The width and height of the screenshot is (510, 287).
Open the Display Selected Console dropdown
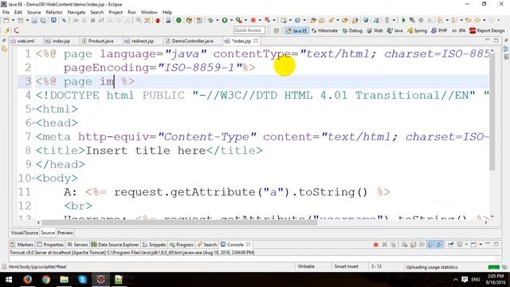pyautogui.click(x=466, y=245)
